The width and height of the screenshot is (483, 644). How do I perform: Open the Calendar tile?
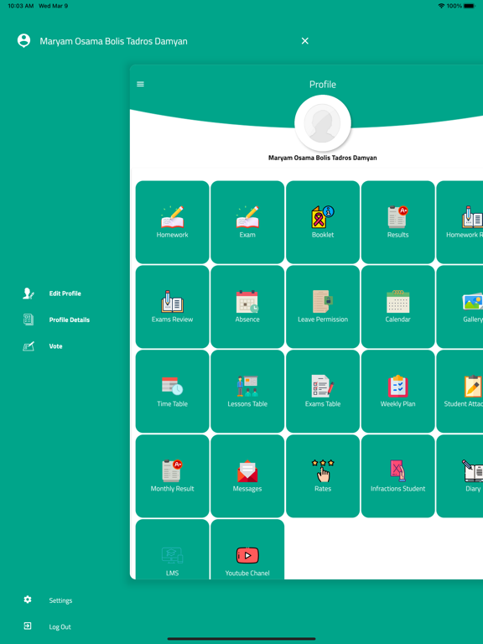coord(398,307)
